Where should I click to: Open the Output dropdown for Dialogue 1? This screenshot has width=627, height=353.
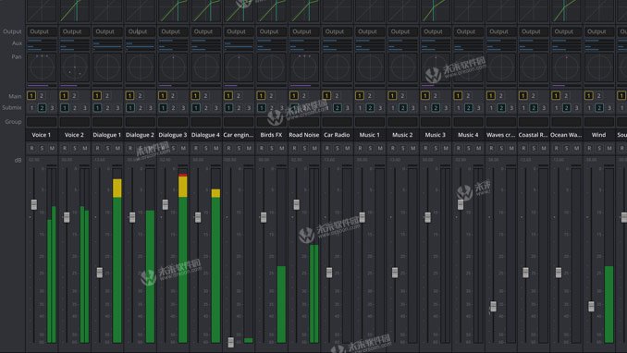pyautogui.click(x=107, y=31)
